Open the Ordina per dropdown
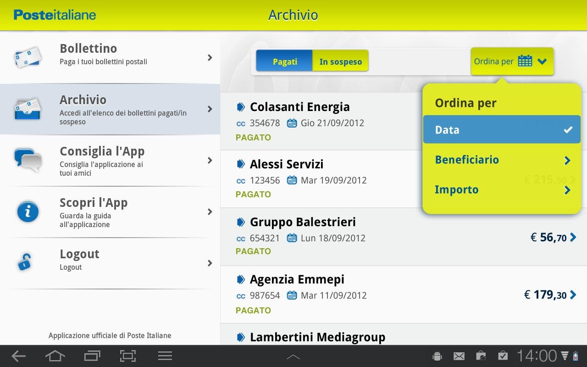Image resolution: width=587 pixels, height=367 pixels. tap(512, 61)
